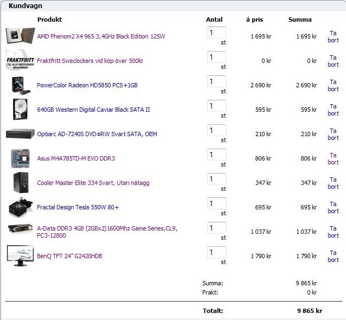Click the BenQ monitor product image
346x320 pixels.
coord(20,256)
